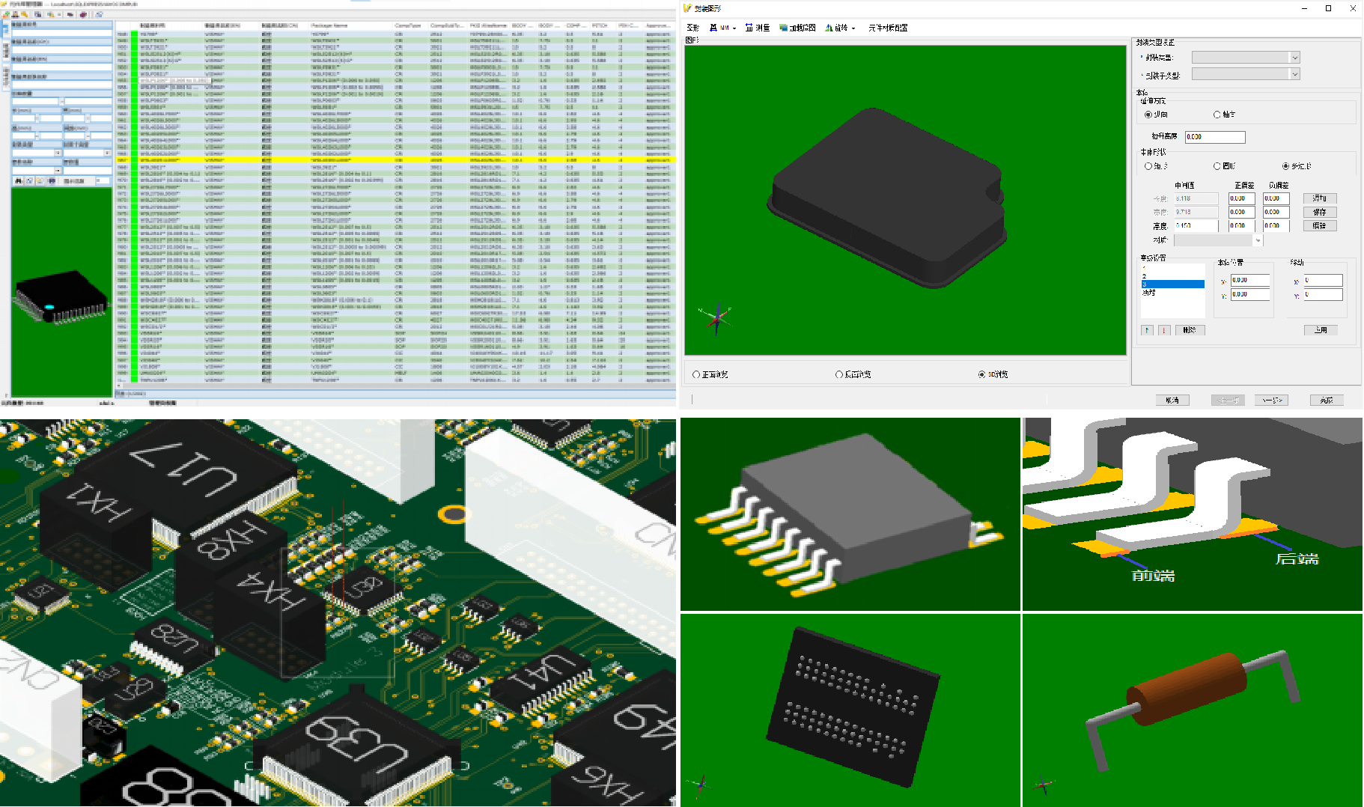This screenshot has height=807, width=1364.
Task: Select the third vertical side tab in left window
Action: pos(6,76)
